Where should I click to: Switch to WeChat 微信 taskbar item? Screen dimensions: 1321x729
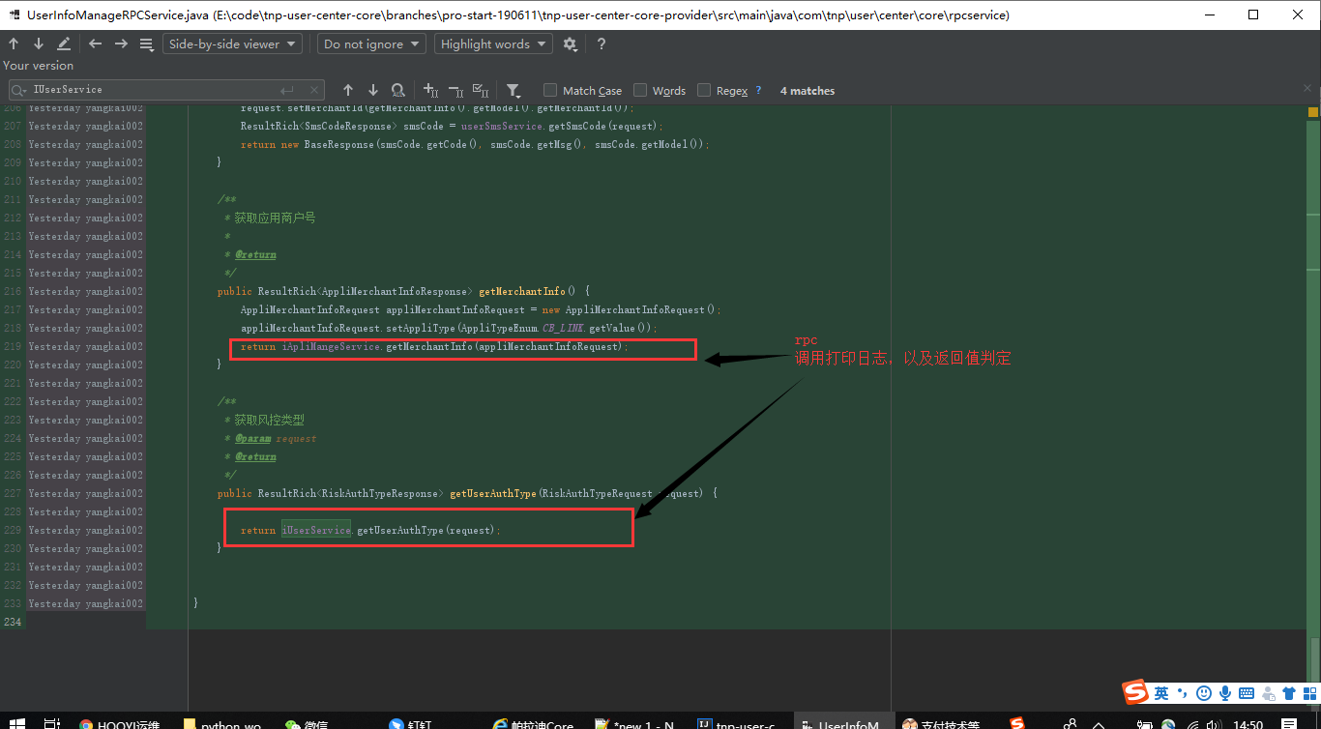point(306,723)
